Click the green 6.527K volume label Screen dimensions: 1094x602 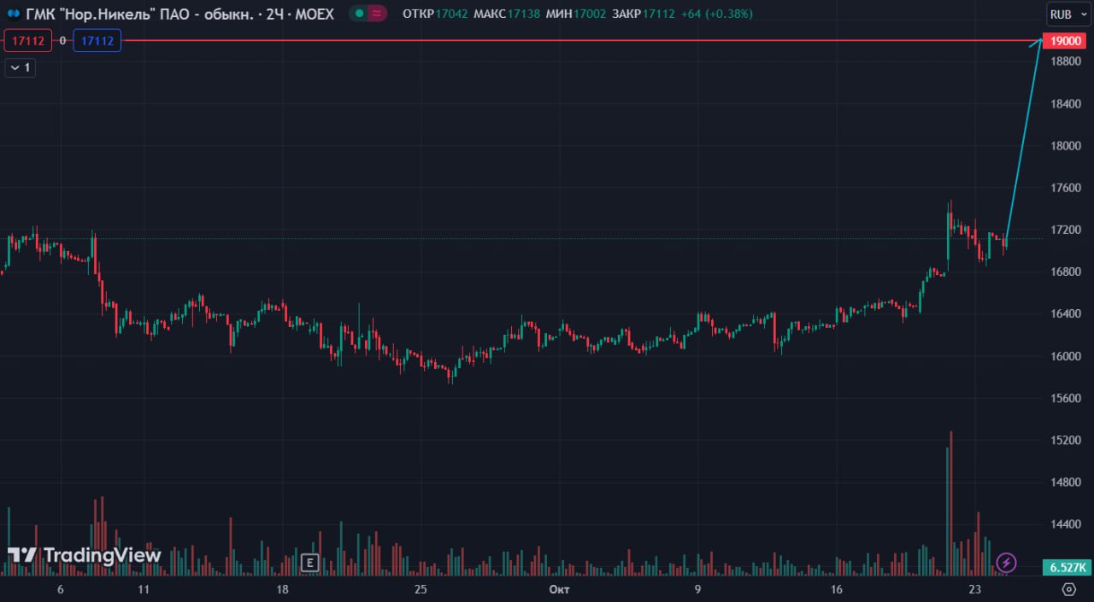point(1066,567)
